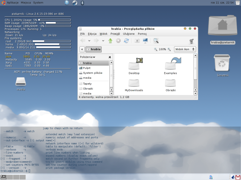
Task: Open the Back history dropdown arrow
Action: click(x=89, y=41)
